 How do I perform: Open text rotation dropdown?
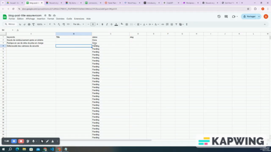coord(157,24)
